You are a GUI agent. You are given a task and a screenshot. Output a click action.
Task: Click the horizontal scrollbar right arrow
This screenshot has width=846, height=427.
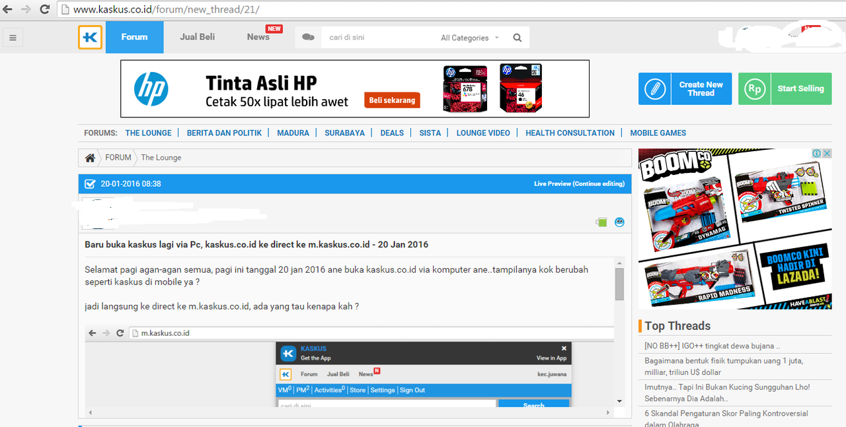[609, 412]
